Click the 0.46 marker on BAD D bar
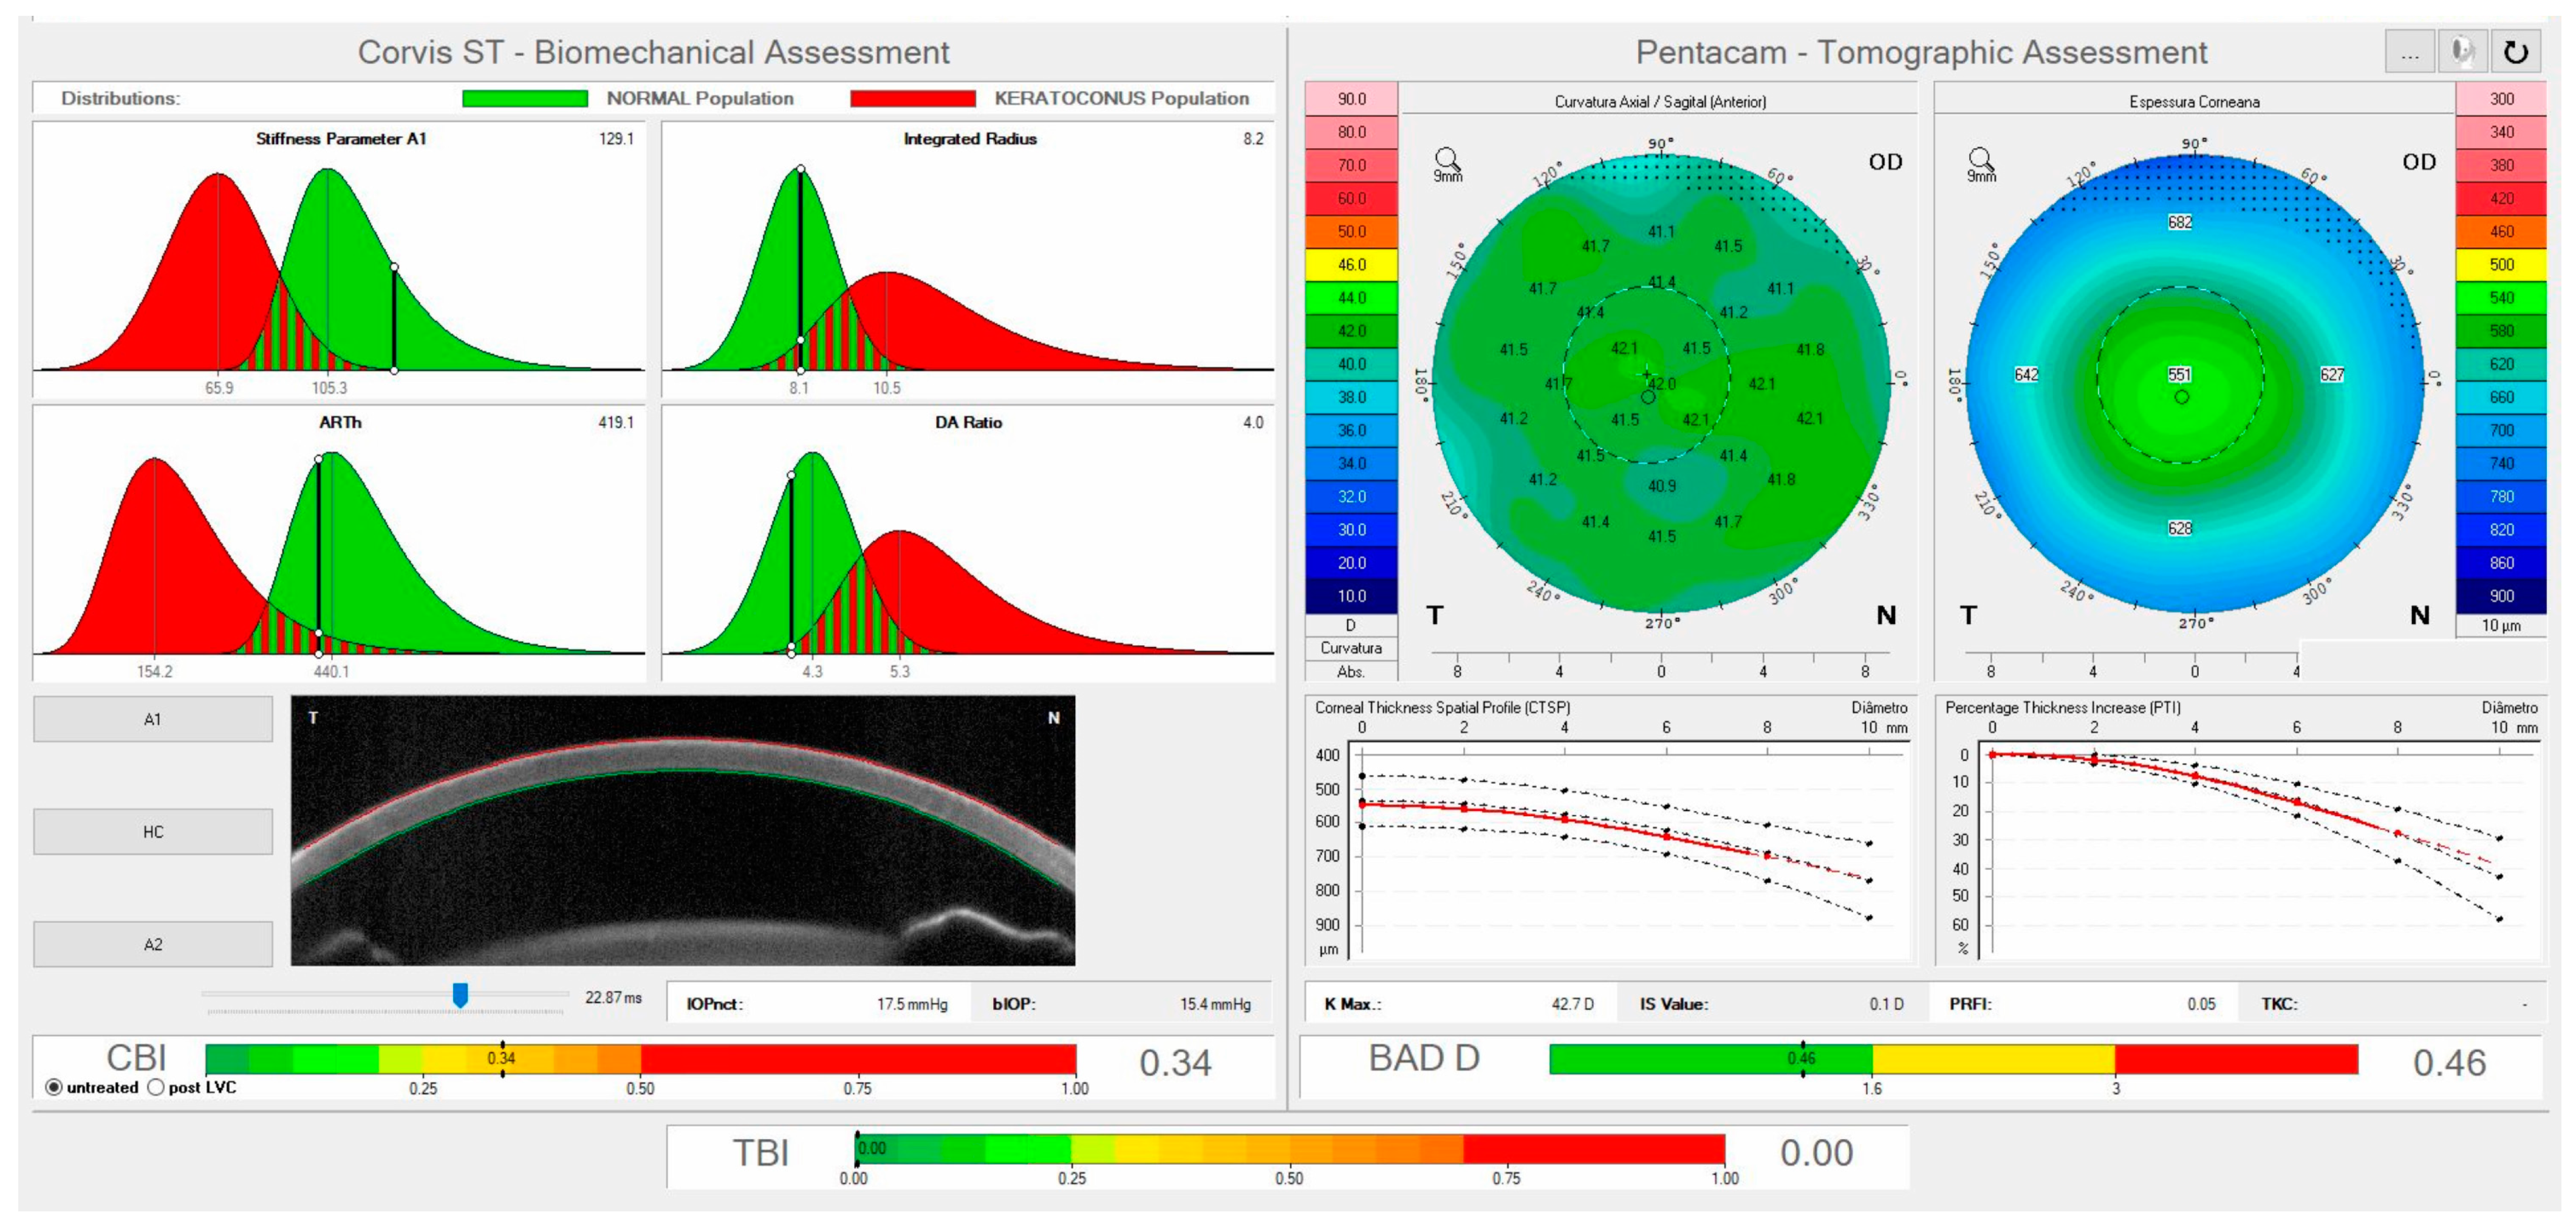2576x1229 pixels. point(1802,1058)
